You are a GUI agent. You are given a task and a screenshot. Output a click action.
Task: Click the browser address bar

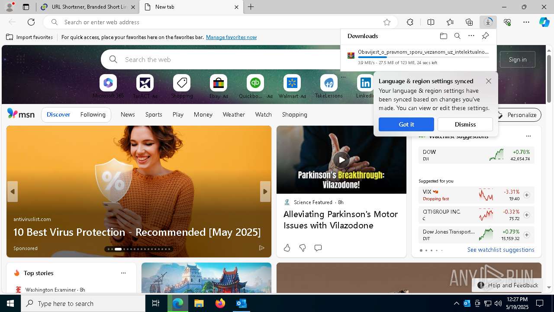click(221, 22)
